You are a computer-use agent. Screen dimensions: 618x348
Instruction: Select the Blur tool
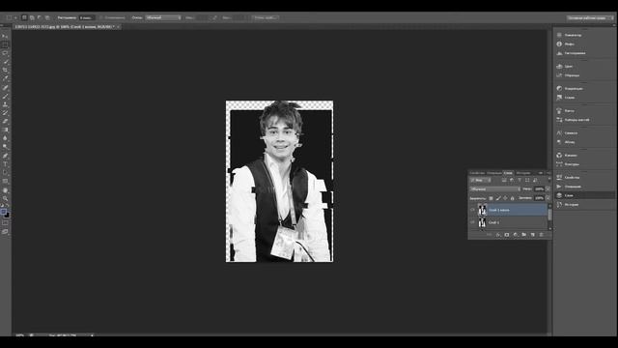5,138
